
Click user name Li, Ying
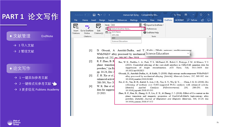tap(177, 15)
